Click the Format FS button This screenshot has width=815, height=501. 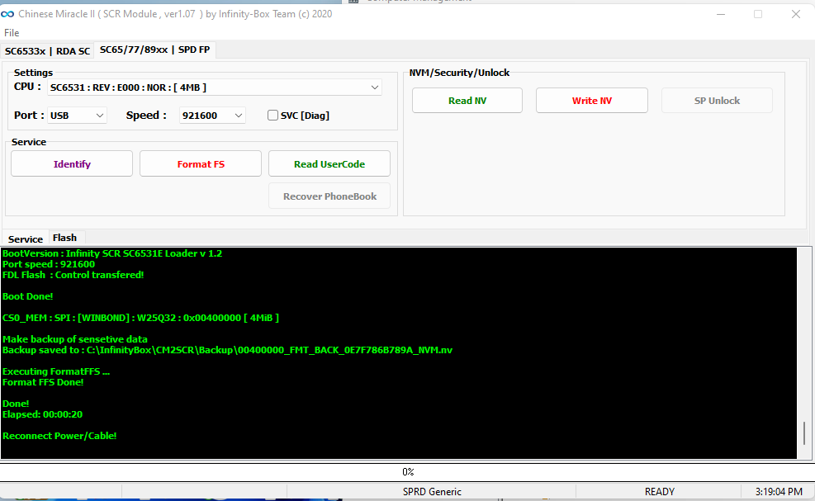click(201, 163)
